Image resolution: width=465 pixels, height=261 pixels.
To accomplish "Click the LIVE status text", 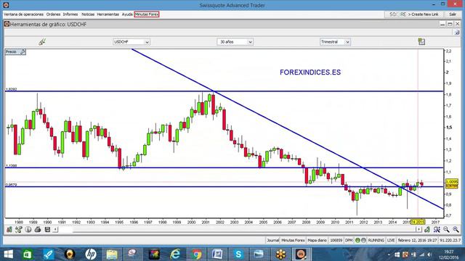I will (391, 240).
